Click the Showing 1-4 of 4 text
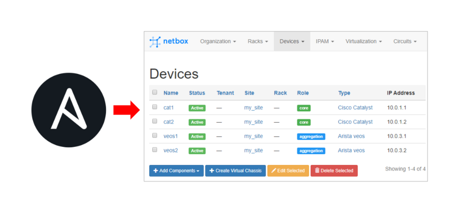Screen dimensions: 466x222 pyautogui.click(x=405, y=169)
